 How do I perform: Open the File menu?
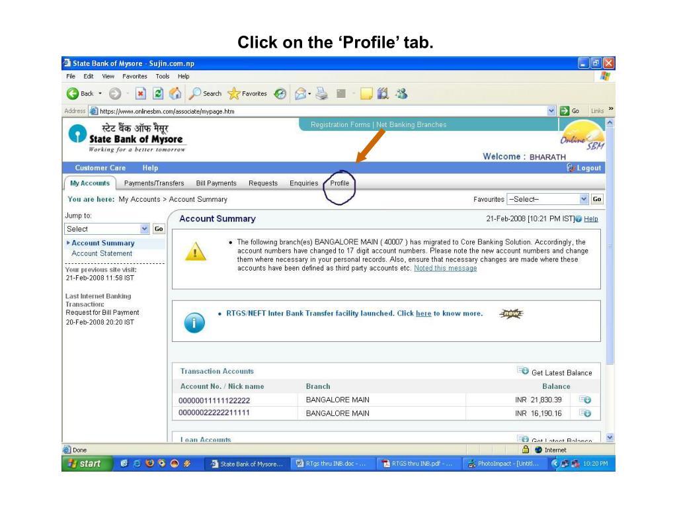71,77
